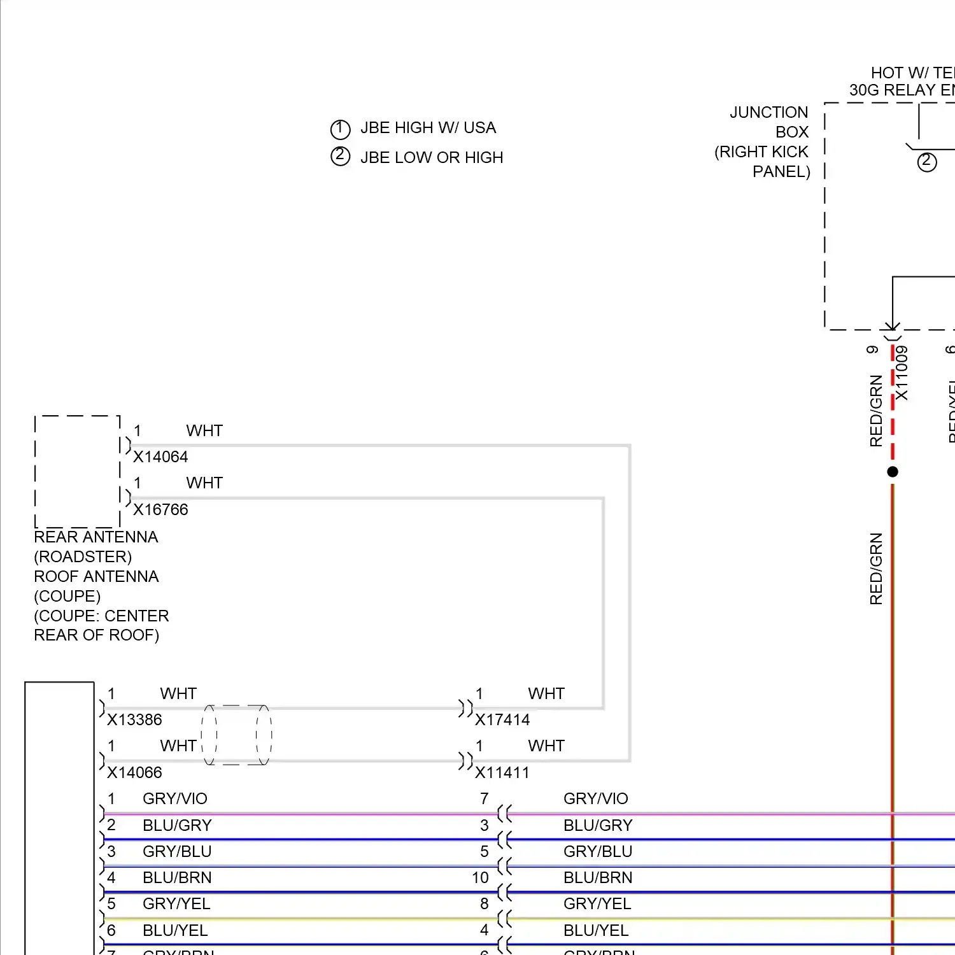Click the "REAR ANTENNA (ROADSTER)" text
This screenshot has height=955, width=955.
(95, 547)
